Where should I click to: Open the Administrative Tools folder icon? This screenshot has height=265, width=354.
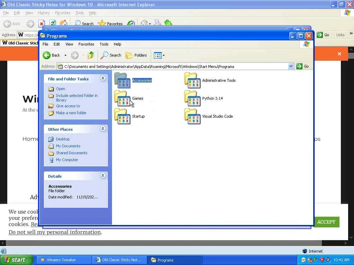pos(192,80)
